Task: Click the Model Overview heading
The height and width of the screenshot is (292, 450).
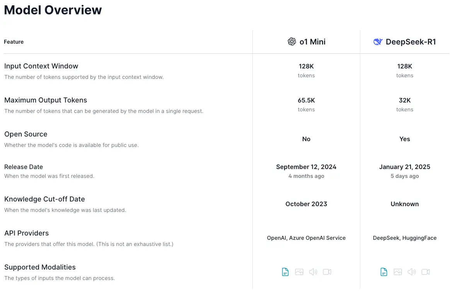Action: click(53, 10)
